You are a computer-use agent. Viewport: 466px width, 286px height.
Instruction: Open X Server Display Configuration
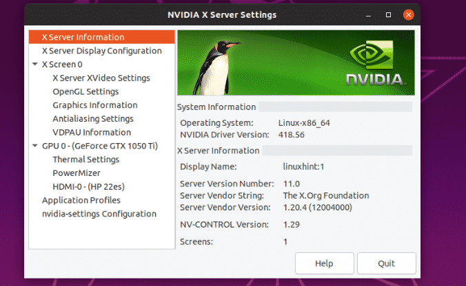(x=102, y=51)
